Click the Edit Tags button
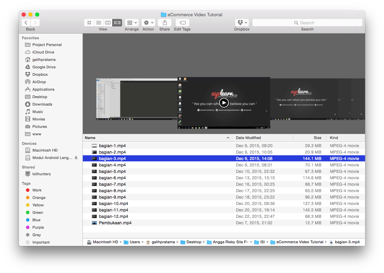Image resolution: width=384 pixels, height=273 pixels. click(183, 23)
